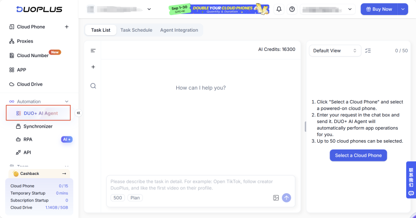This screenshot has width=416, height=218.
Task: Switch to the Task List tab
Action: [100, 30]
